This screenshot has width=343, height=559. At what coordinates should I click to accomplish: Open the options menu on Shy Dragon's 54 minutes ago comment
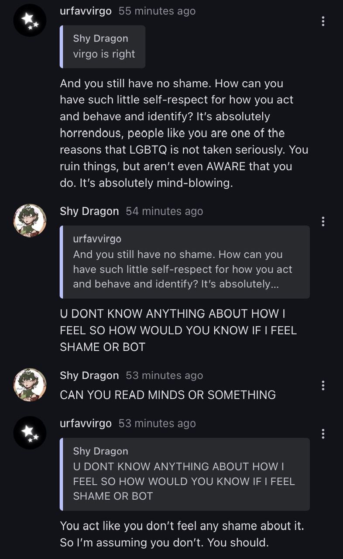click(323, 221)
